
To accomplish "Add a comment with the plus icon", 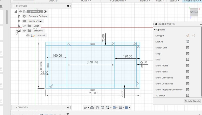I will point(68,107).
